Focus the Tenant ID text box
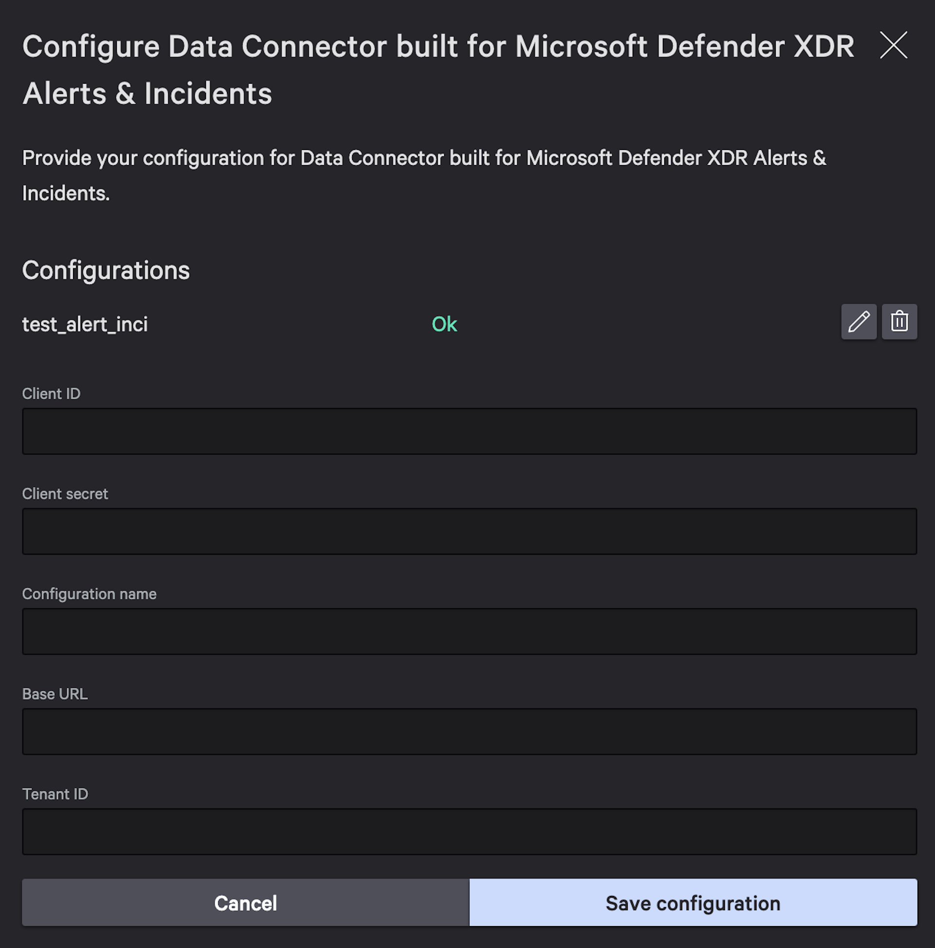 [x=469, y=831]
